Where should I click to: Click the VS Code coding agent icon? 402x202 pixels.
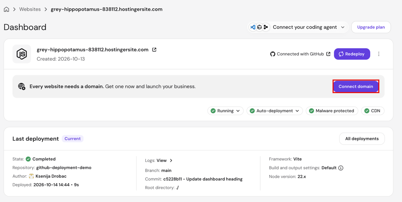pyautogui.click(x=253, y=27)
